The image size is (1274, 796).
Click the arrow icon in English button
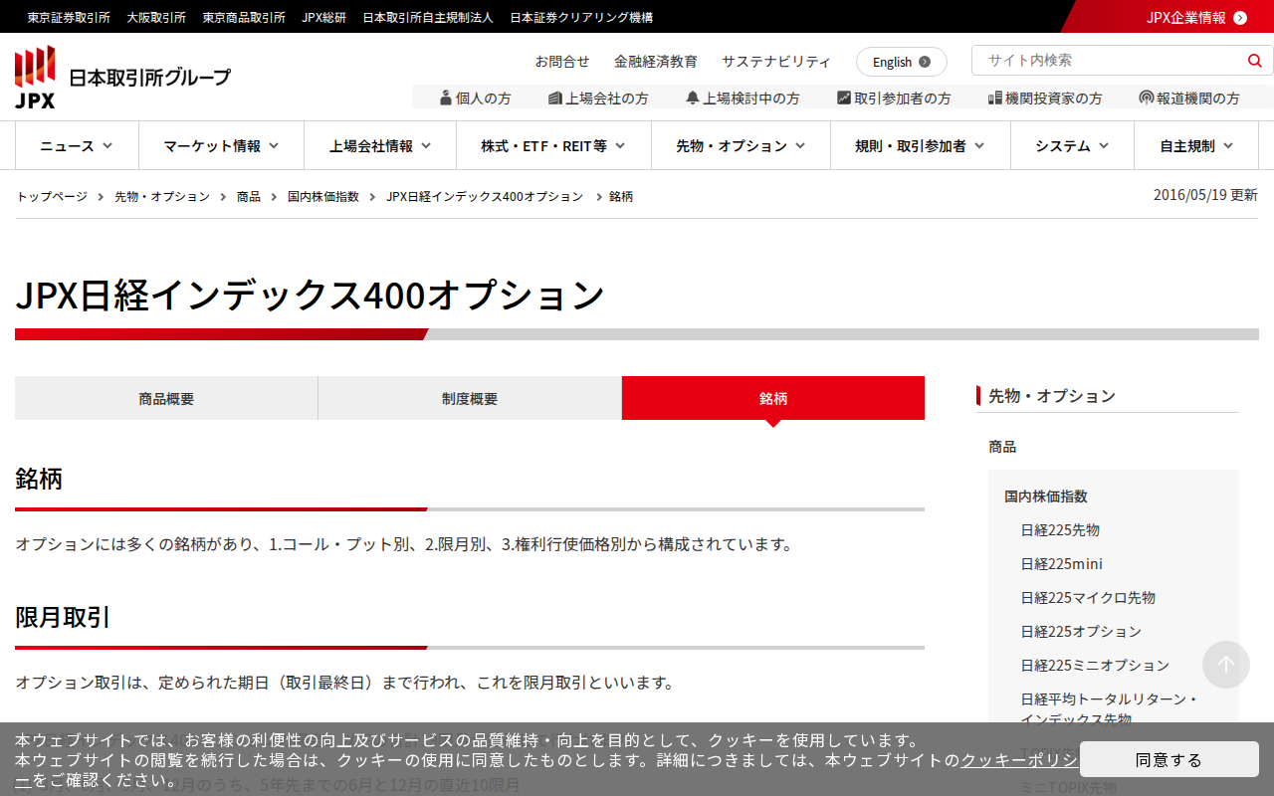click(x=925, y=62)
